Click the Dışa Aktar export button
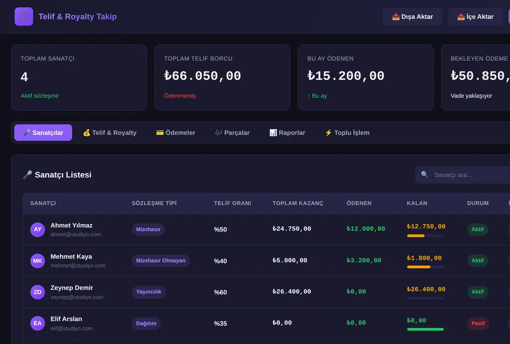Screen dimensions: 510x344 tap(413, 17)
